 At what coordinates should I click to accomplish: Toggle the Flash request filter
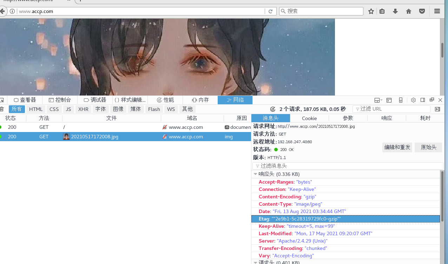point(154,109)
